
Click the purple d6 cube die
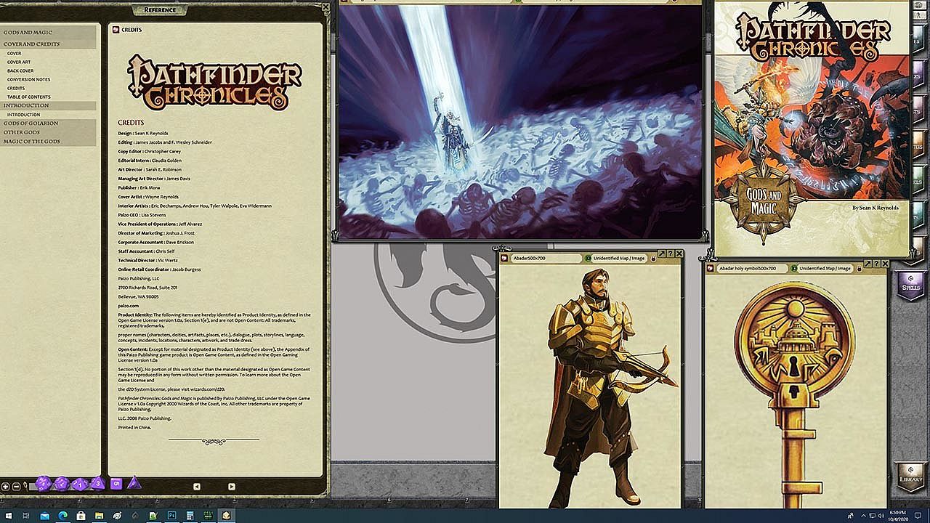(116, 483)
